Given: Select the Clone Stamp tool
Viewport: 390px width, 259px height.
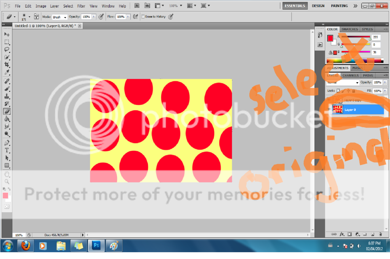Looking at the screenshot, I should 7,96.
